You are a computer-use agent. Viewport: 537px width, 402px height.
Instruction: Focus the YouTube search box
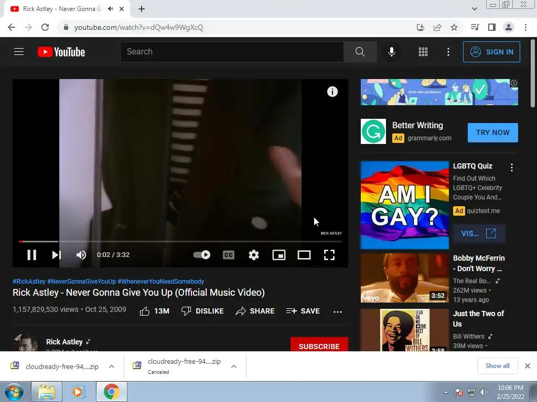232,52
